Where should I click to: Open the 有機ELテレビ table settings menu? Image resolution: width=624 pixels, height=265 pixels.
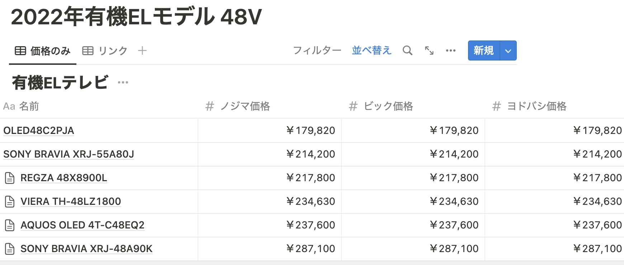pos(123,82)
